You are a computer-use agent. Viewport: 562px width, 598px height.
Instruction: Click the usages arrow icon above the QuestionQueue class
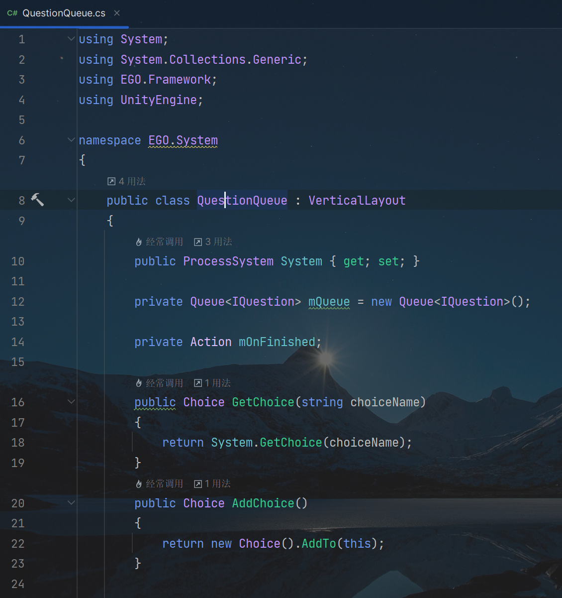click(111, 181)
